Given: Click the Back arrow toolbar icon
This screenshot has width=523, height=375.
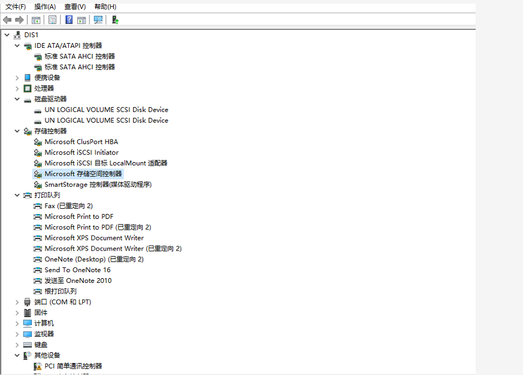Looking at the screenshot, I should [7, 20].
